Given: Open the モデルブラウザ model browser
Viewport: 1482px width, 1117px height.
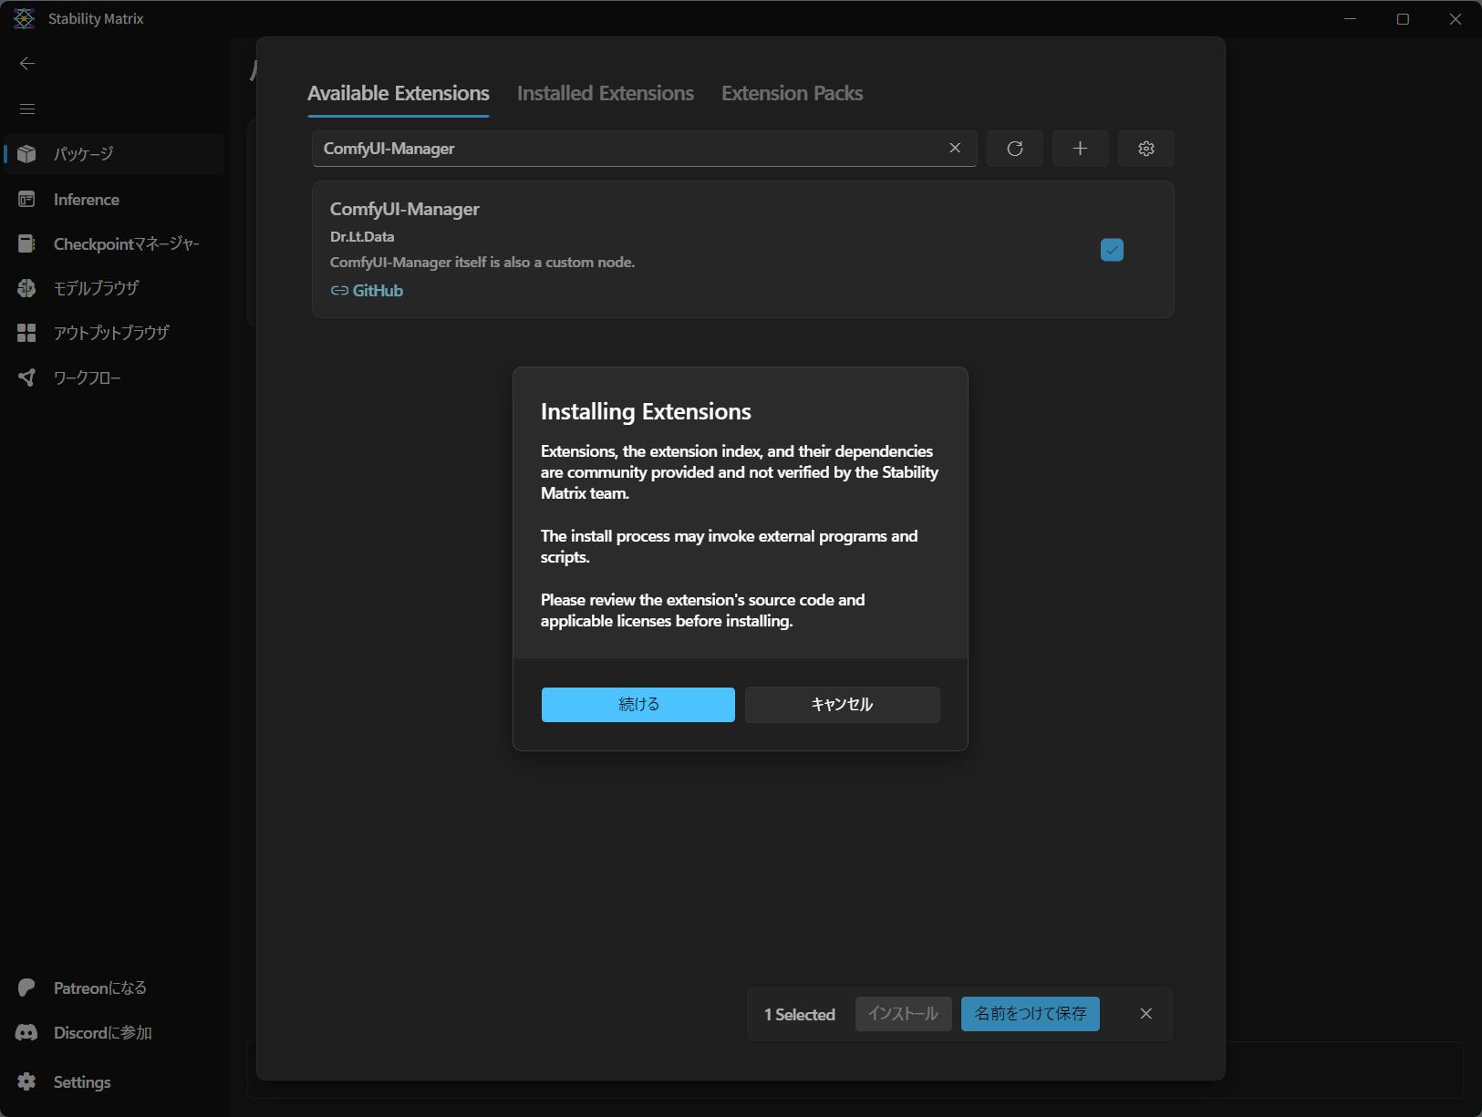Looking at the screenshot, I should coord(96,288).
